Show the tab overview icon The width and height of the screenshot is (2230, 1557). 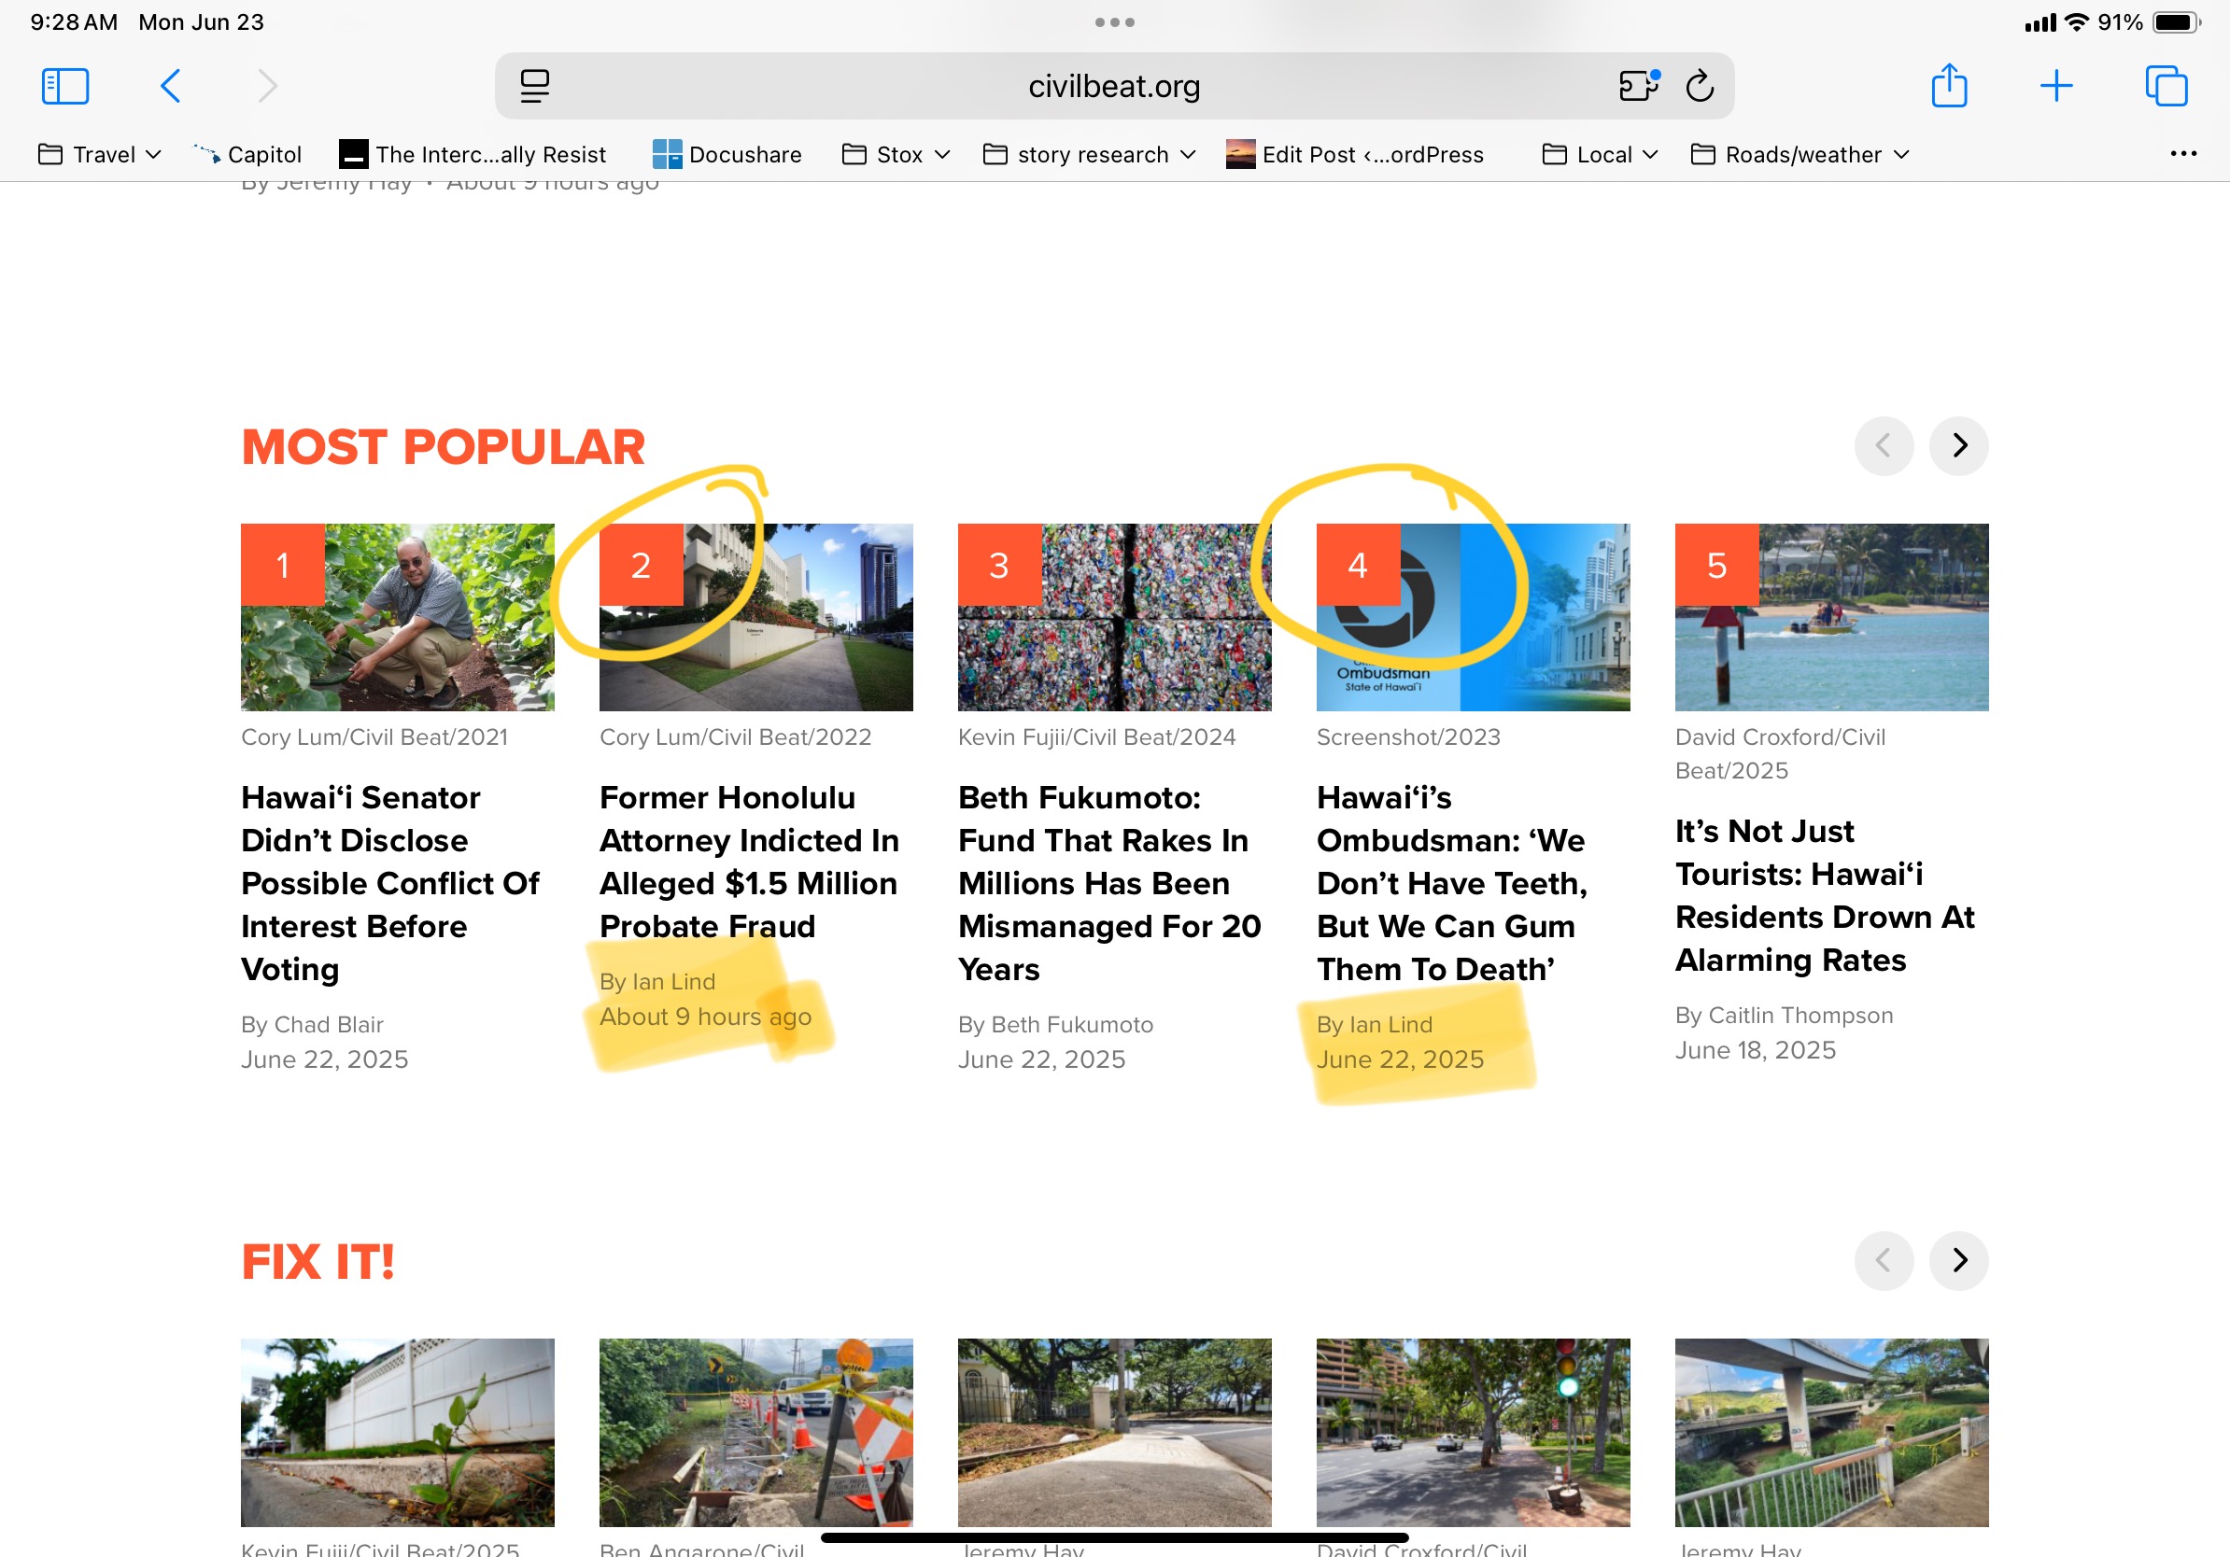click(x=2165, y=86)
